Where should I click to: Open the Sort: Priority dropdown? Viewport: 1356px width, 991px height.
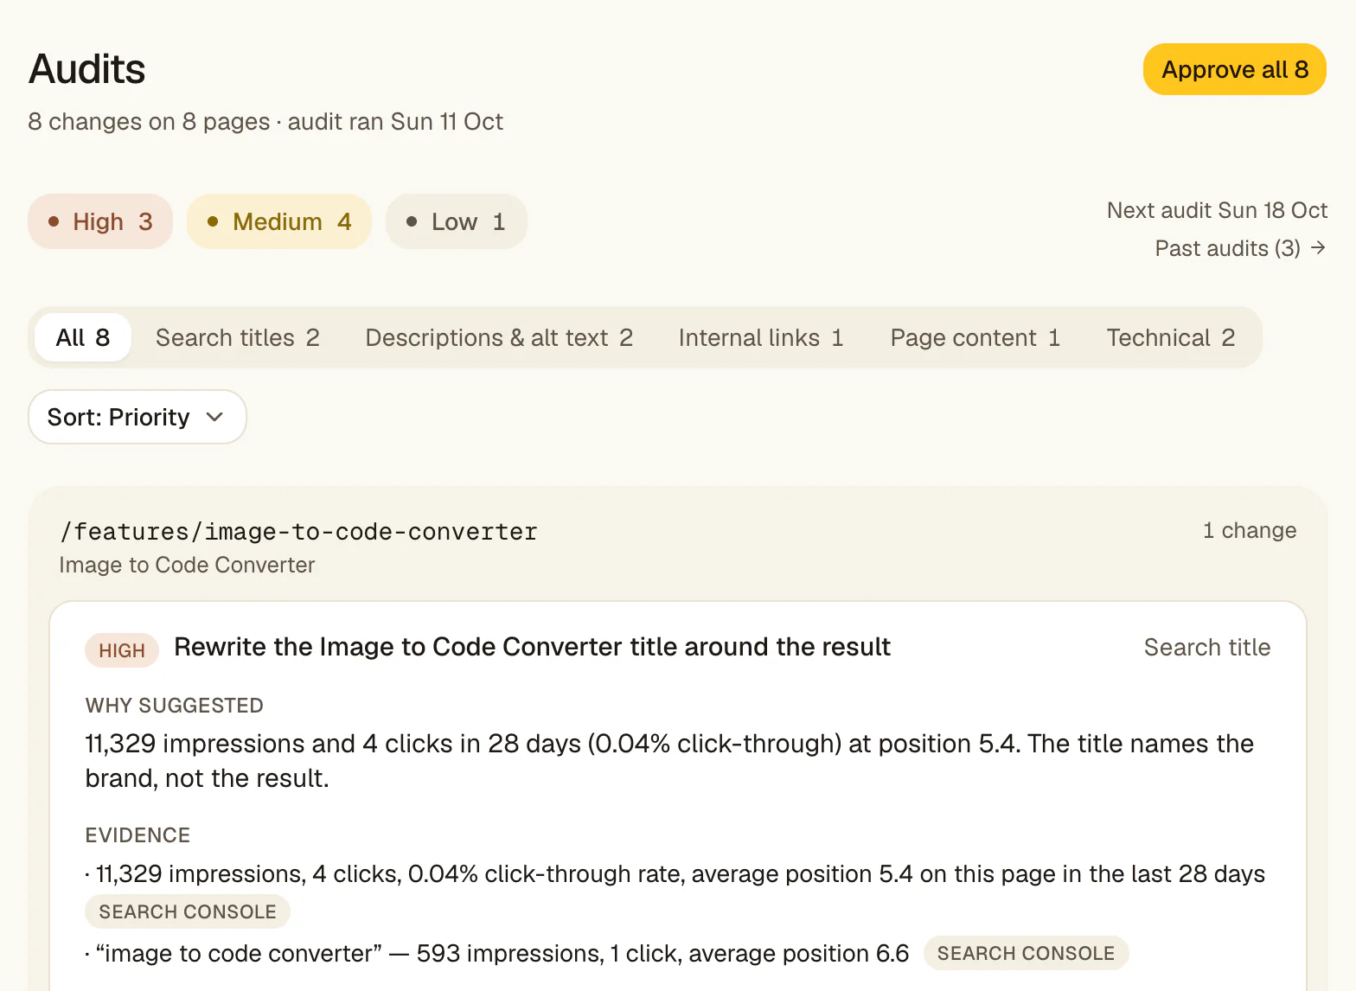(x=138, y=417)
